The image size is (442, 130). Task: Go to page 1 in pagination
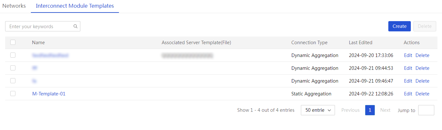point(370,110)
